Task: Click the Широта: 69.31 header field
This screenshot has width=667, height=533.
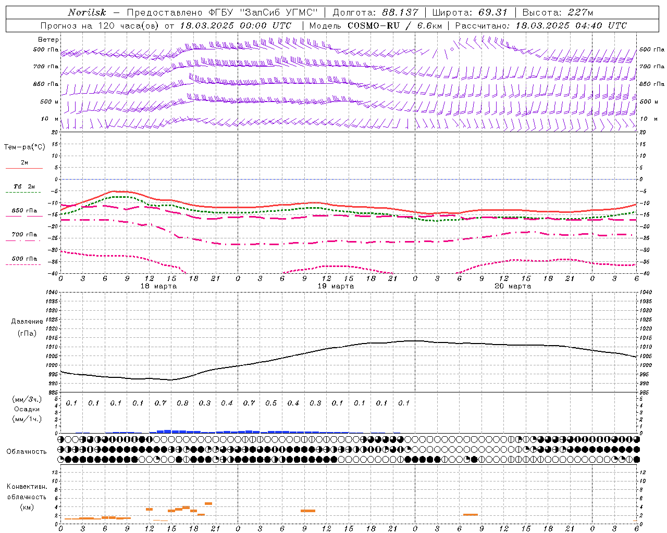Action: 470,12
